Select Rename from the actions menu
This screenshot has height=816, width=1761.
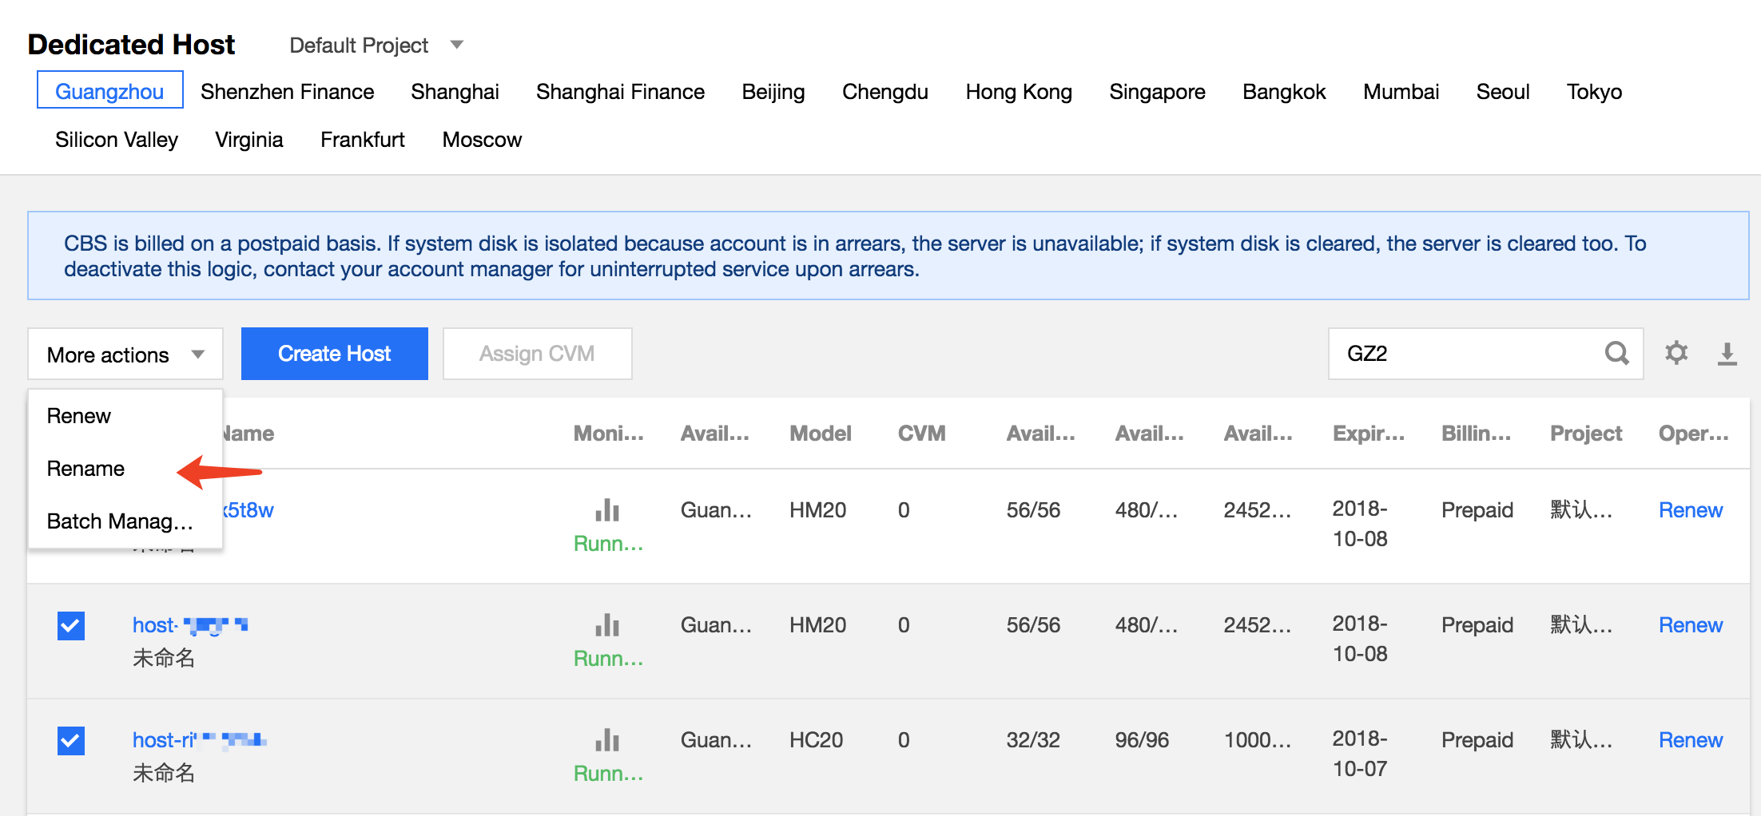coord(86,469)
